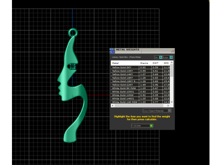Click the Grams column header
221x165 pixels.
point(145,63)
